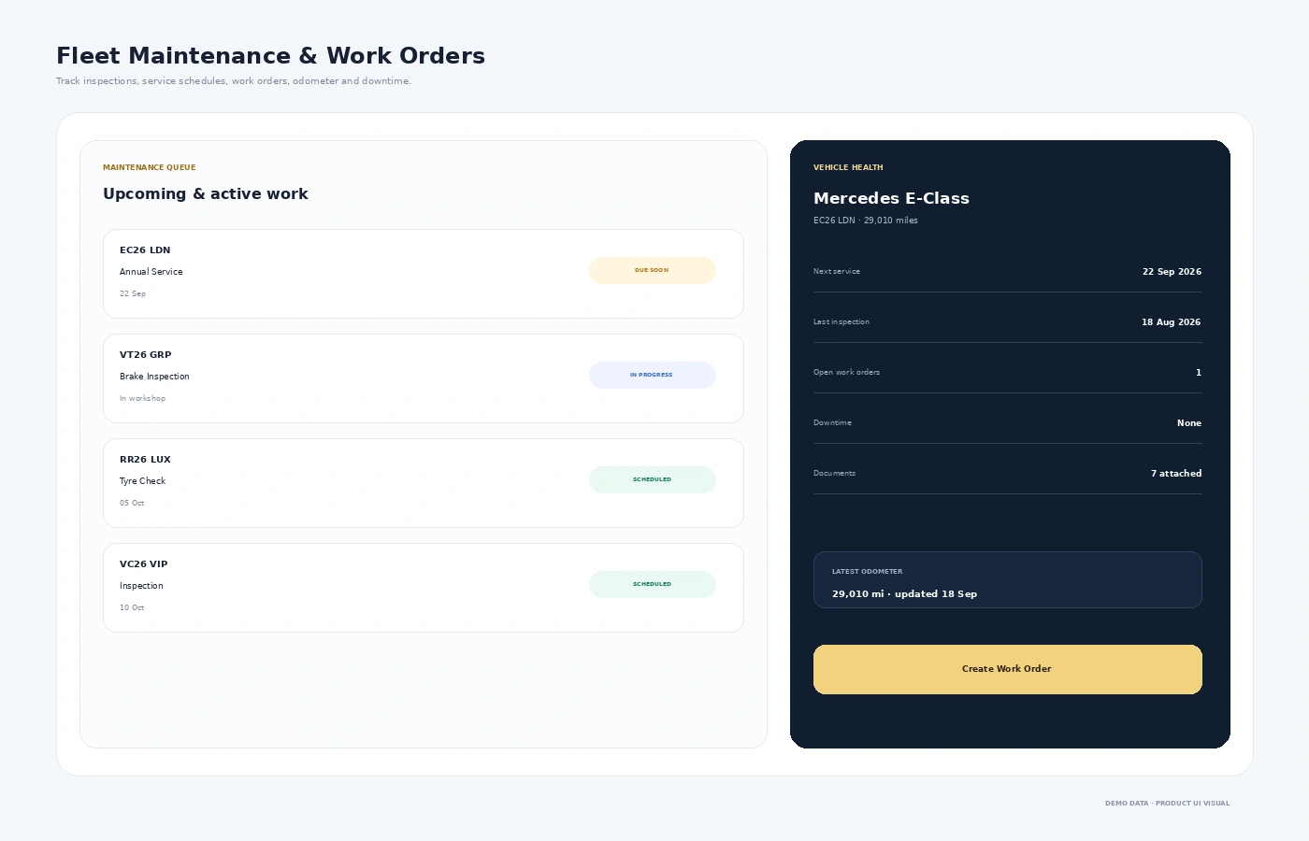This screenshot has height=841, width=1309.
Task: Click the 'Next service' label
Action: pos(837,272)
